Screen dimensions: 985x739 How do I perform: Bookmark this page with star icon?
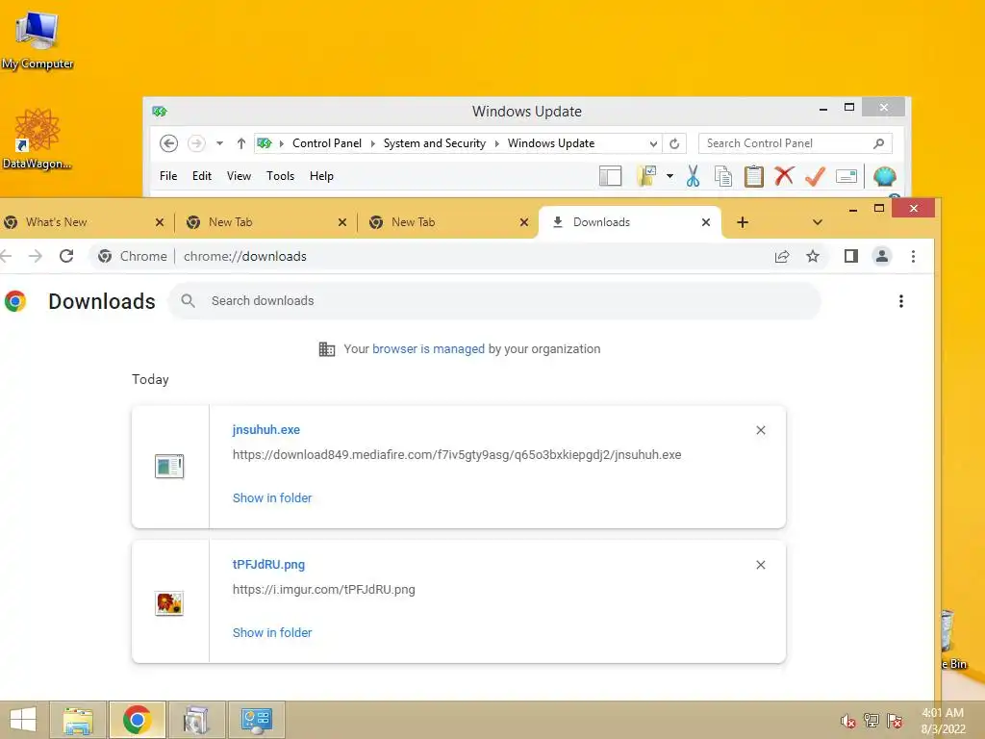click(x=813, y=256)
